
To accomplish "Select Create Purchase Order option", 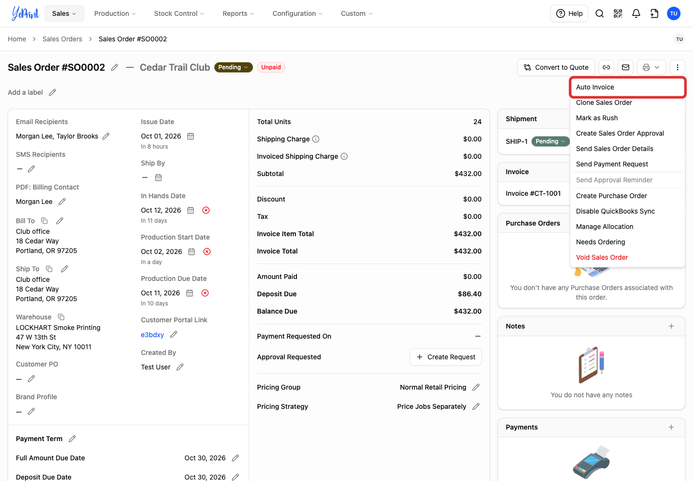I will click(x=628, y=196).
